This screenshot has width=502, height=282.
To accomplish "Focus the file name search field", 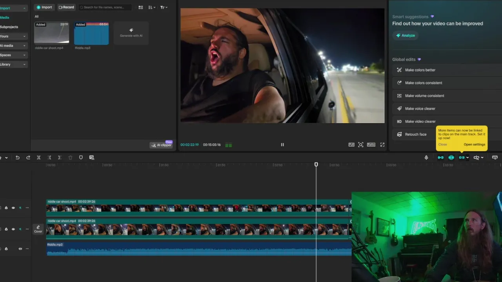I will click(x=105, y=7).
